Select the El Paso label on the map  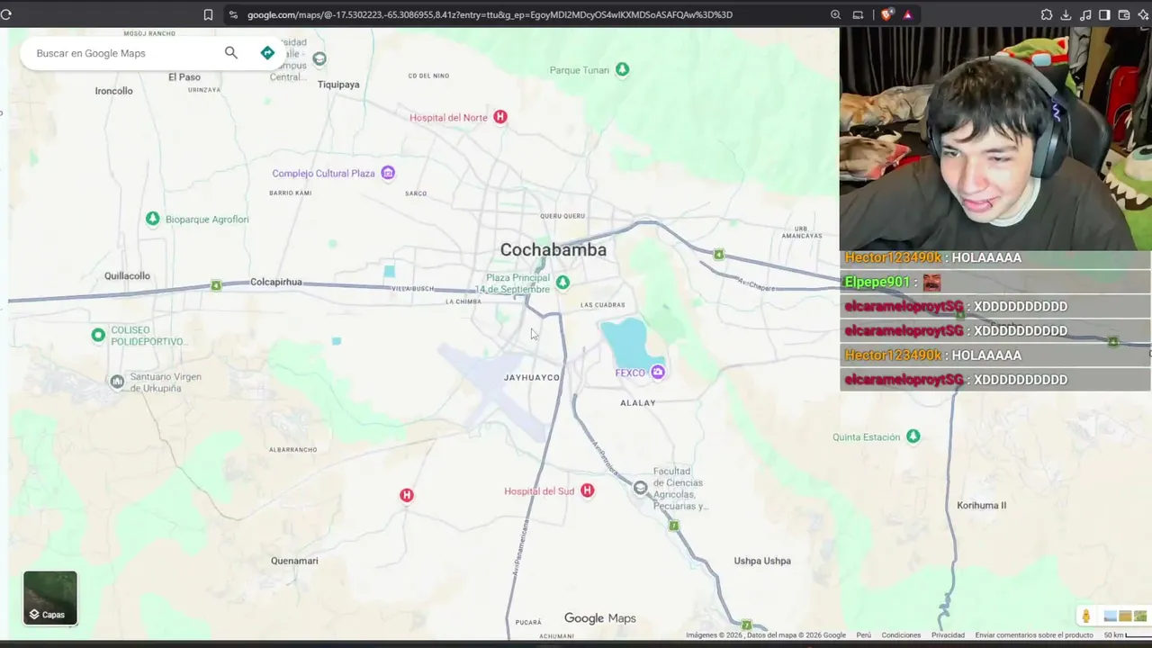click(184, 77)
